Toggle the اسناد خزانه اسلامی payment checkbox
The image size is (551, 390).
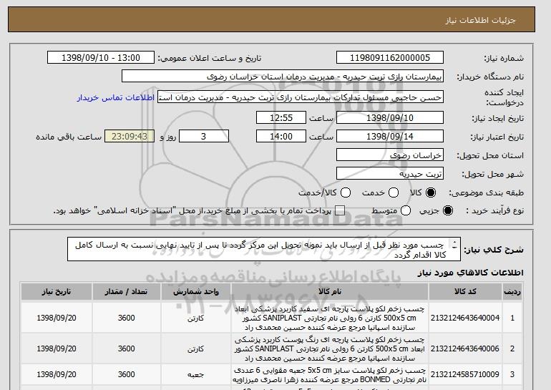340,210
